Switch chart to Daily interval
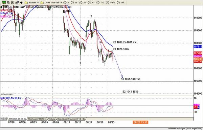 pos(110,3)
